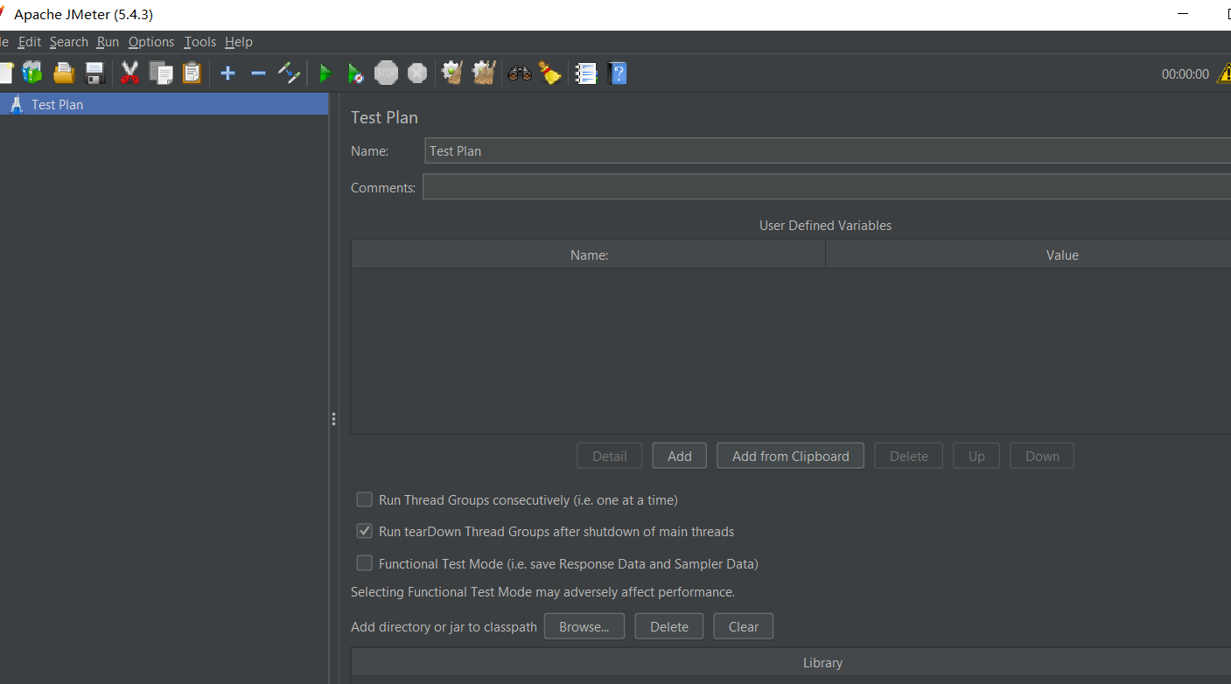
Task: Open the Search menu
Action: pos(69,42)
